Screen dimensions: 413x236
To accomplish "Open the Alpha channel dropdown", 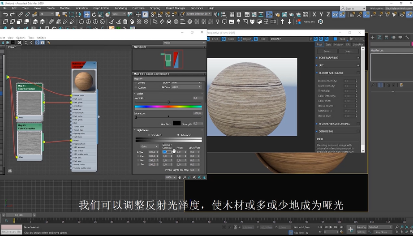I will click(x=186, y=87).
